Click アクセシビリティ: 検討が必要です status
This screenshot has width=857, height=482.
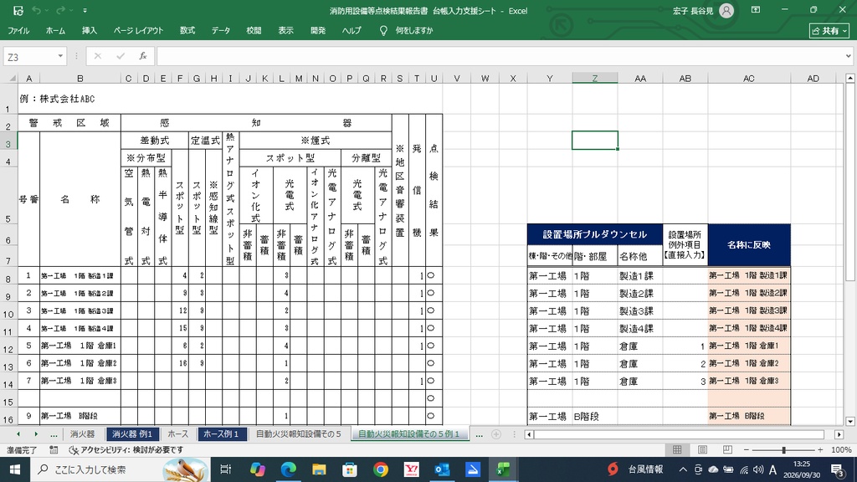126,449
